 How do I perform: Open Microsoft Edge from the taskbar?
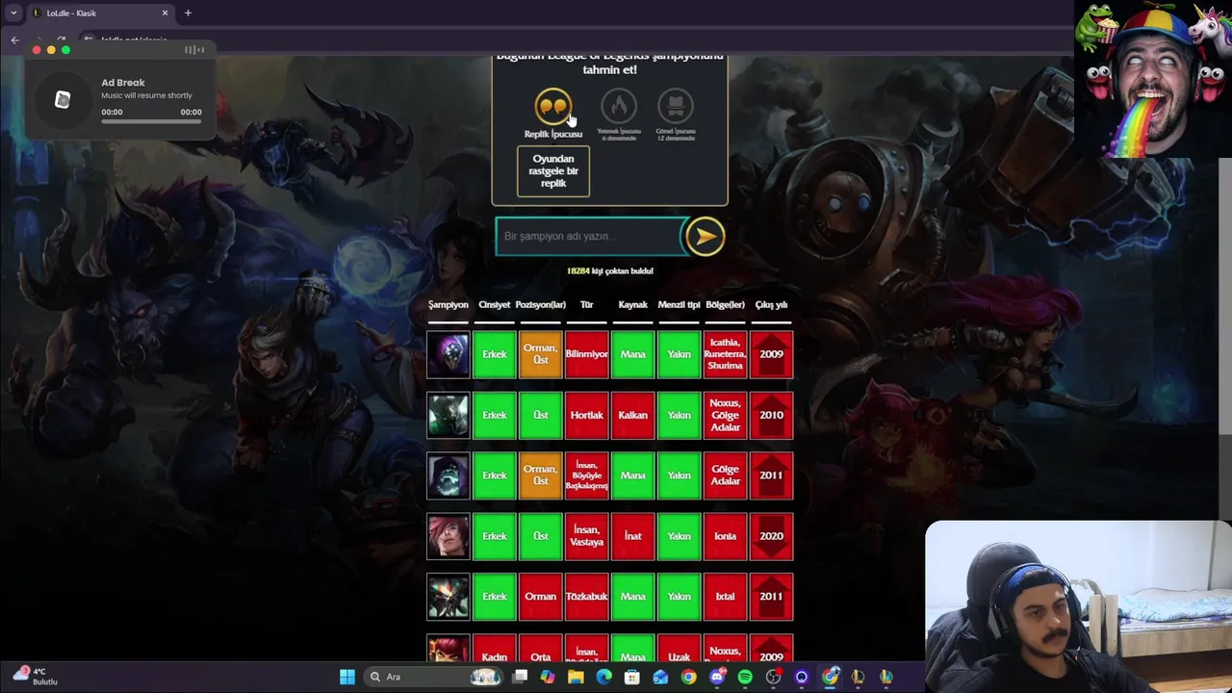603,677
